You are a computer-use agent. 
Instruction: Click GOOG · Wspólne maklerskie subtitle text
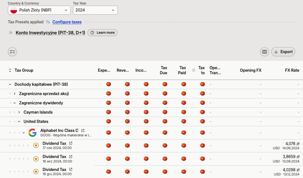(66, 135)
